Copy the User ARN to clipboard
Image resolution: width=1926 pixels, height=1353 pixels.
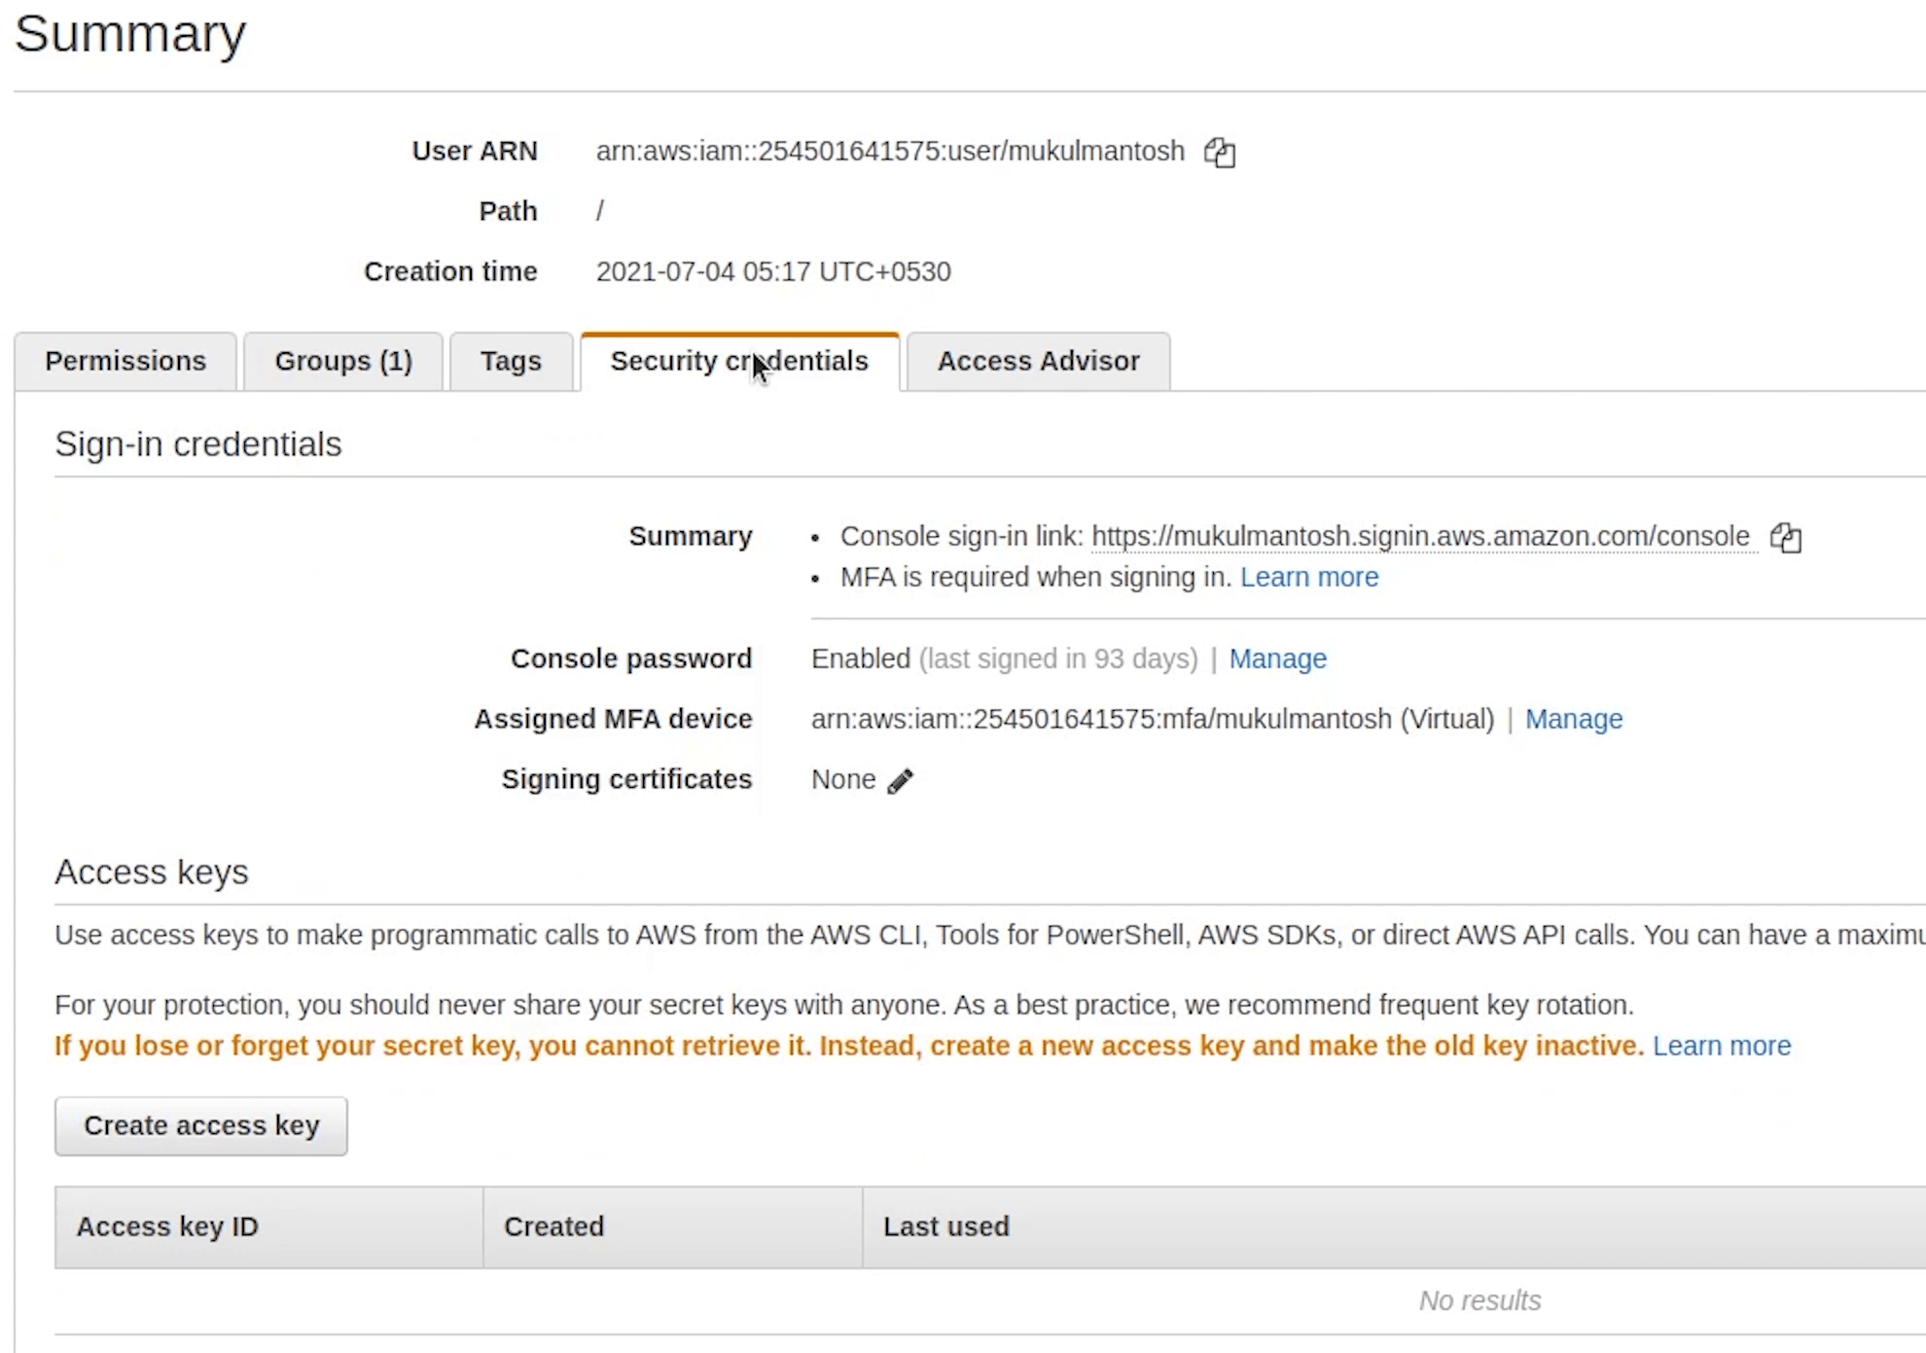(1220, 153)
